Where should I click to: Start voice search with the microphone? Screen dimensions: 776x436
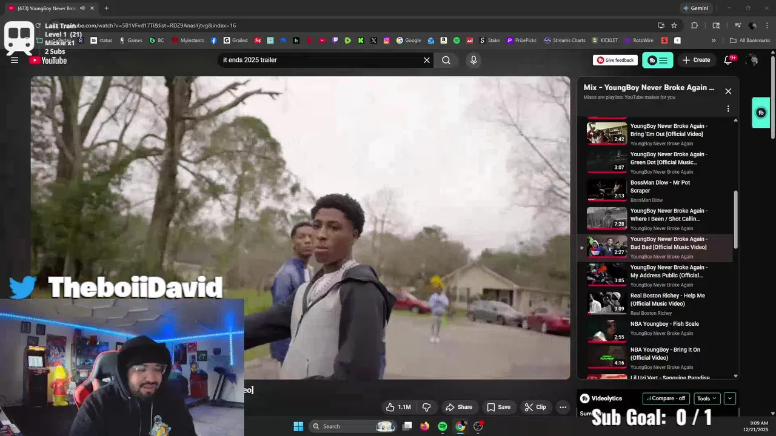pyautogui.click(x=473, y=60)
